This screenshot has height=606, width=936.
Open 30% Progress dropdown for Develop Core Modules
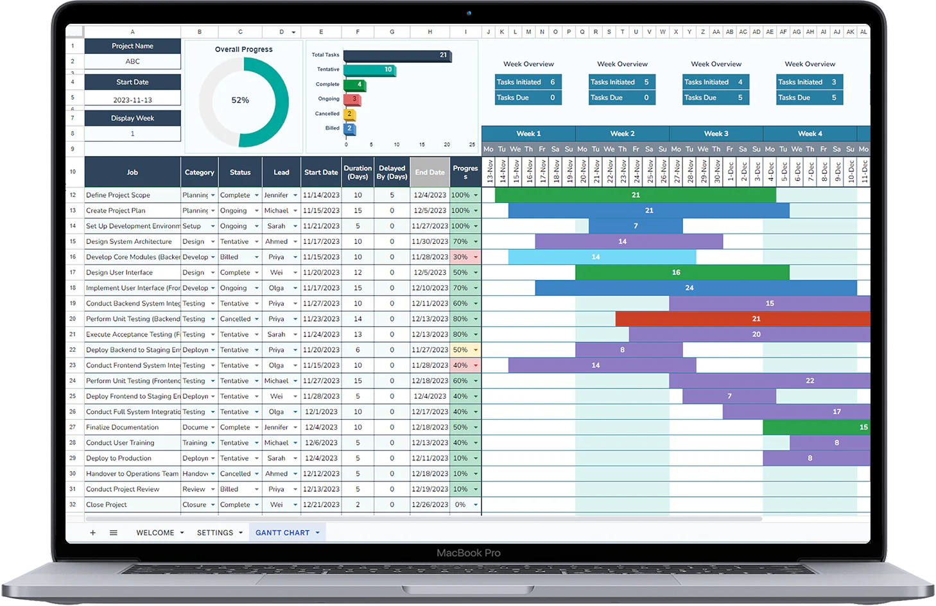click(x=476, y=257)
